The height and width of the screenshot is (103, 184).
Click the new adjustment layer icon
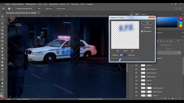click(169, 98)
